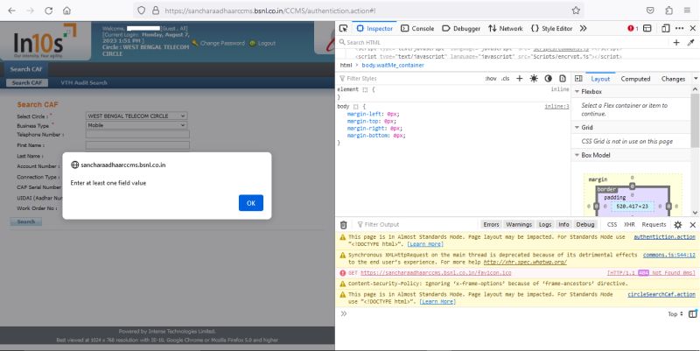Open the Top context selector

pyautogui.click(x=675, y=314)
